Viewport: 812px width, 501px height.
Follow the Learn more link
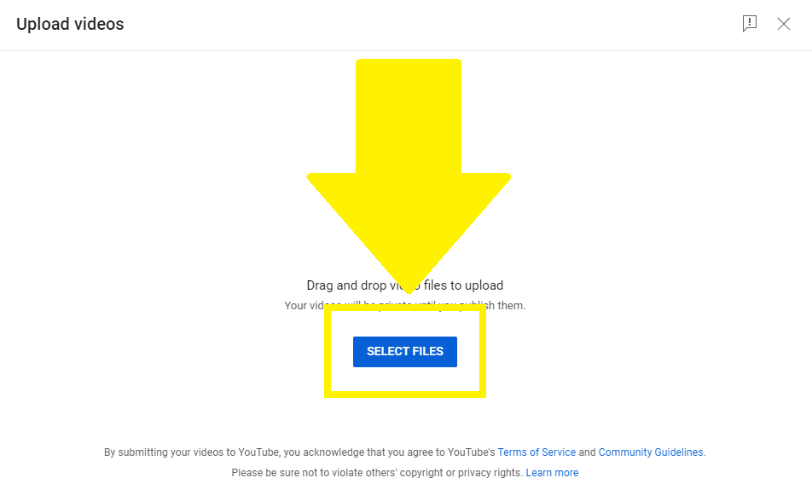point(552,473)
